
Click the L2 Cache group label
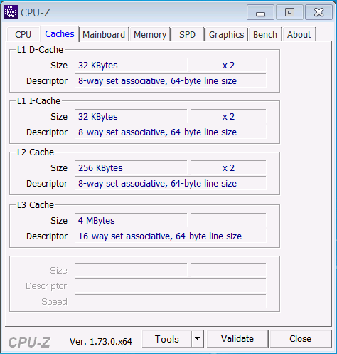coord(36,152)
